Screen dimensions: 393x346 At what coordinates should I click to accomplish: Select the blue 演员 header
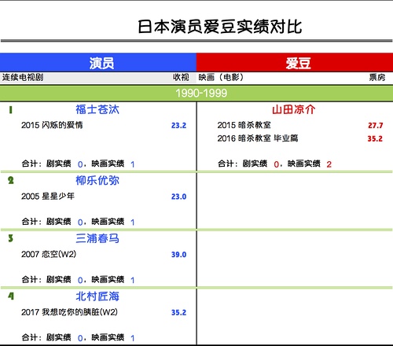pyautogui.click(x=98, y=63)
